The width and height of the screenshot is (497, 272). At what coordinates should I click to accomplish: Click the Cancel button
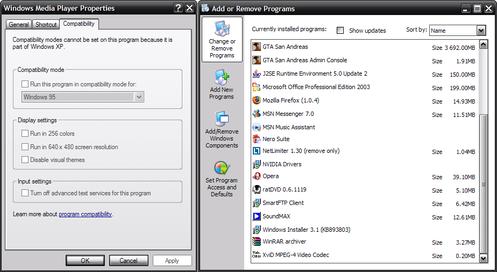click(x=129, y=261)
